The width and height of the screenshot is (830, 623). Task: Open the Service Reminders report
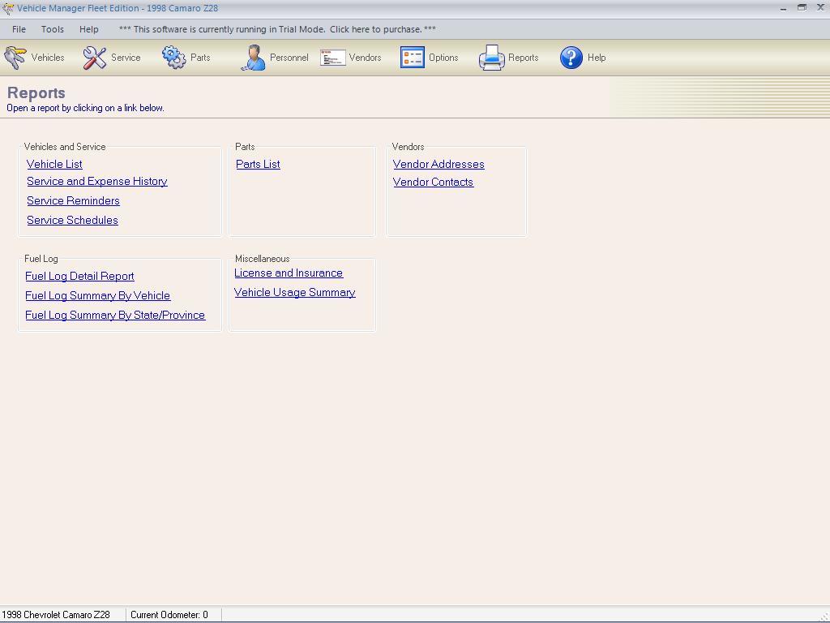coord(73,200)
